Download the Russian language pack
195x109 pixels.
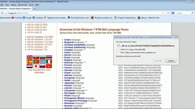click(x=68, y=106)
